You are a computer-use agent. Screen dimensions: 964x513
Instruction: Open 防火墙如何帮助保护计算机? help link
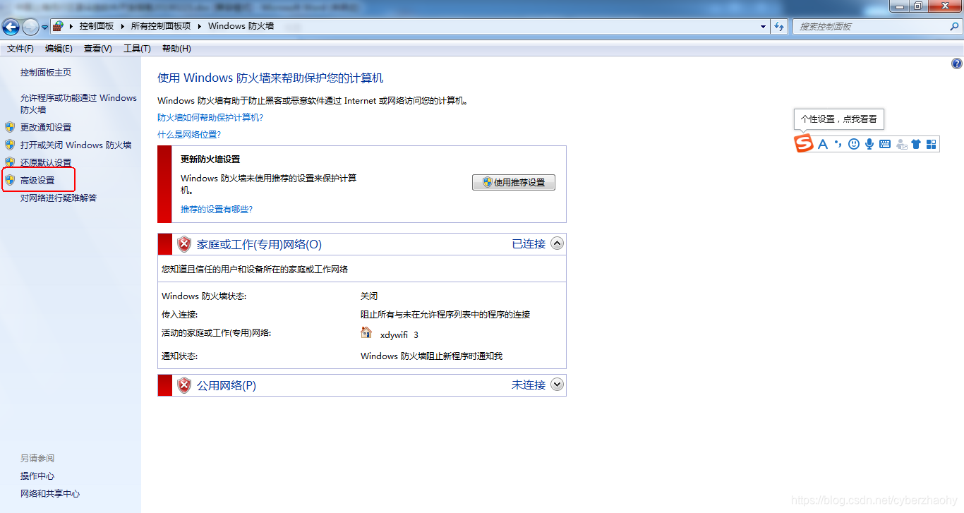(210, 118)
